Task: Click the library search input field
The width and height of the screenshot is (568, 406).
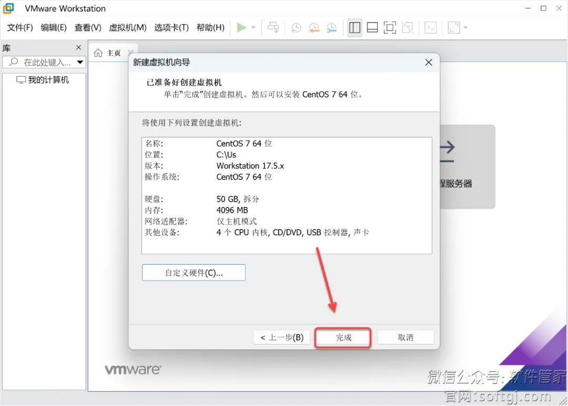Action: coord(44,62)
